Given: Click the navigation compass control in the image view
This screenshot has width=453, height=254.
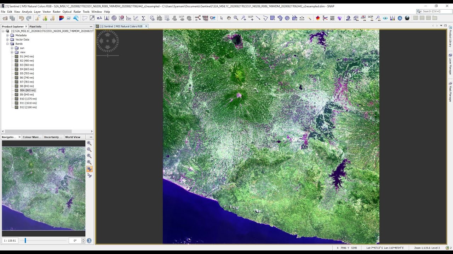Looking at the screenshot, I should pos(108,41).
